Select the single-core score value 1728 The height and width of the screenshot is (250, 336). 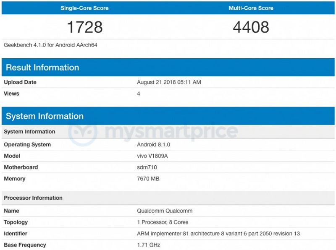click(x=85, y=27)
